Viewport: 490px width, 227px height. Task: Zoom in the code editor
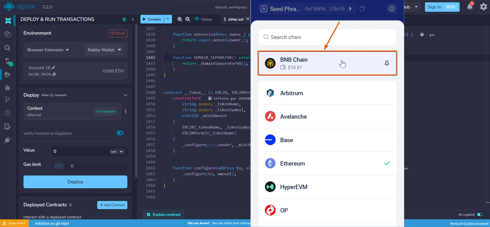[188, 19]
